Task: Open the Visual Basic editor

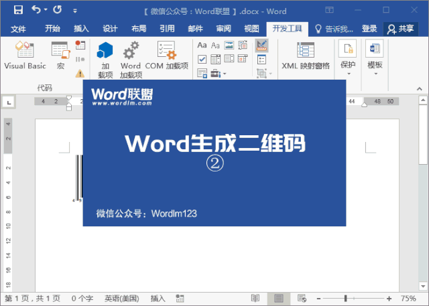Action: tap(25, 55)
